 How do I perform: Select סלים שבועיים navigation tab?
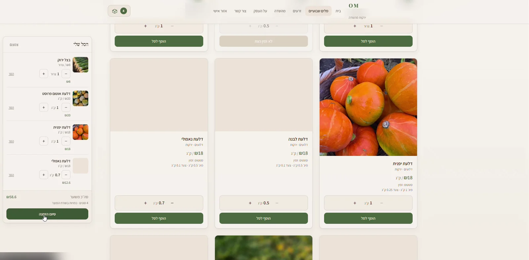[x=318, y=11]
